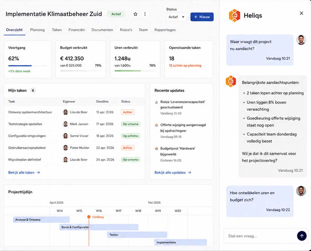The height and width of the screenshot is (251, 311).
Task: Click the Uren verbruikt progress bar
Action: click(135, 71)
